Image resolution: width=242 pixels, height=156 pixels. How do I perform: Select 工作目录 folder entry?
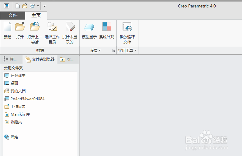[15, 106]
